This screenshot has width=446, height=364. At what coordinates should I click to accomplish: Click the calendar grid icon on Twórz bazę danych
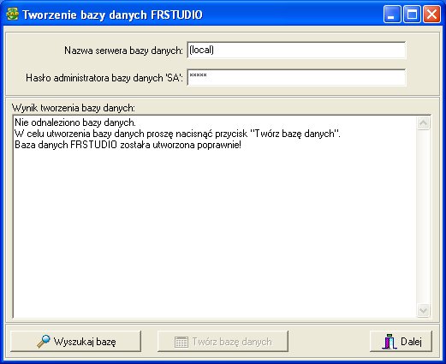click(x=181, y=342)
